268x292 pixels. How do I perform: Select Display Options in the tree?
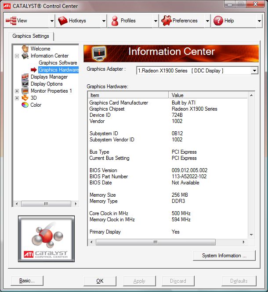click(47, 84)
